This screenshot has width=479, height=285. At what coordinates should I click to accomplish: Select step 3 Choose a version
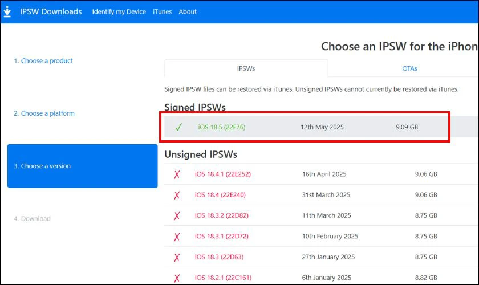pos(42,166)
